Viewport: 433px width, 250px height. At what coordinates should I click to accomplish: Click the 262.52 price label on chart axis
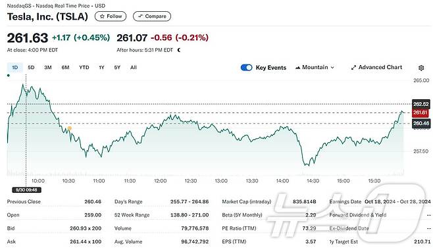(x=421, y=104)
